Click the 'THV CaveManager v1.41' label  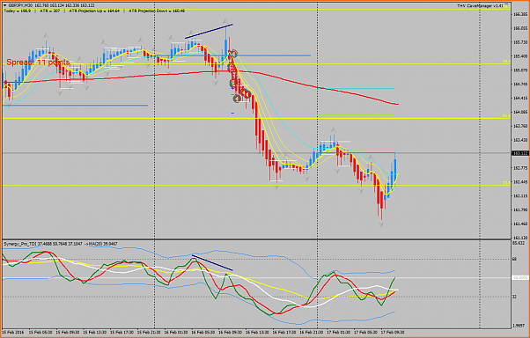[480, 6]
